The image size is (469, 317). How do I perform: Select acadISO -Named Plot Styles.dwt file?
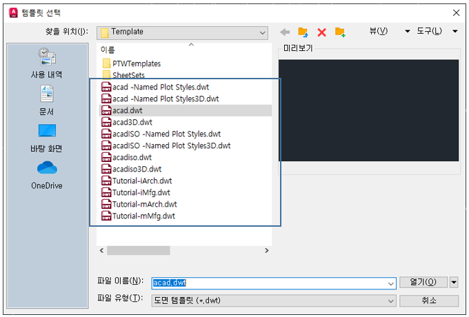pyautogui.click(x=161, y=134)
